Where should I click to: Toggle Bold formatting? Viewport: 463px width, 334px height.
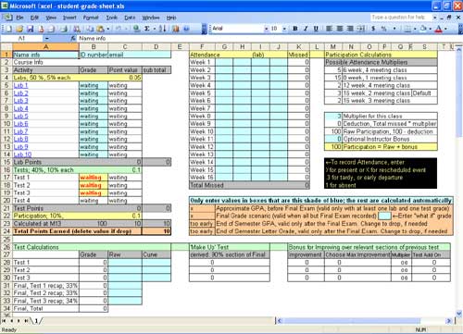(295, 29)
